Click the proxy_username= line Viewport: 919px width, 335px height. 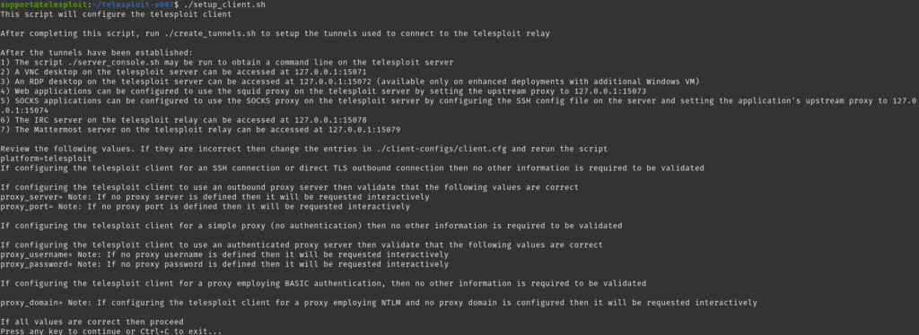tap(224, 255)
